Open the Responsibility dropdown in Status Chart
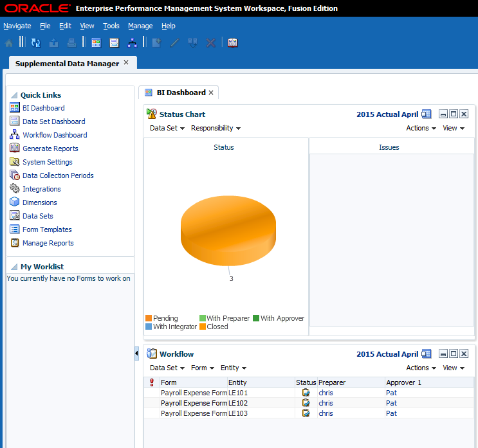This screenshot has width=478, height=448. coord(216,129)
